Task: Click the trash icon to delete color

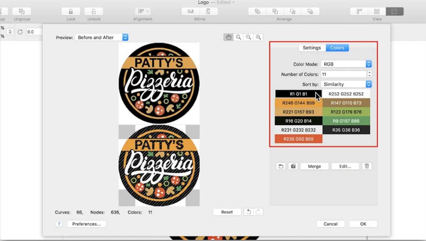Action: click(x=367, y=166)
